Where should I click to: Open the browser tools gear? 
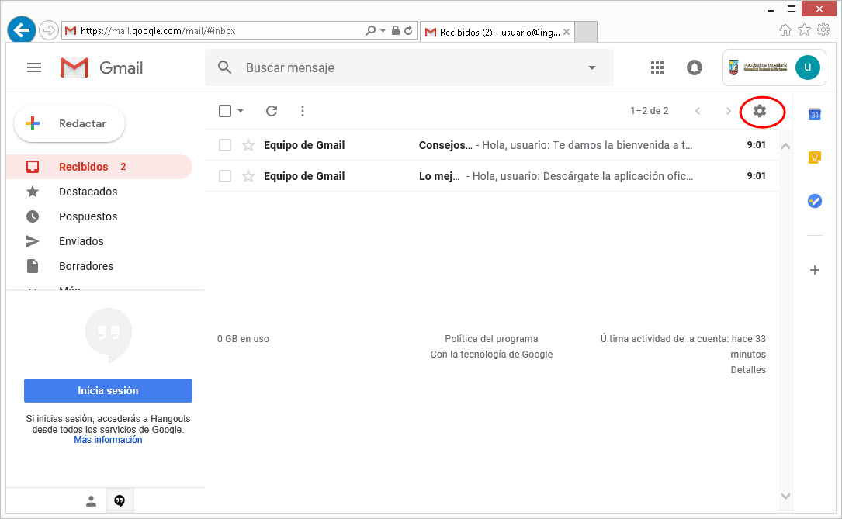click(x=823, y=30)
